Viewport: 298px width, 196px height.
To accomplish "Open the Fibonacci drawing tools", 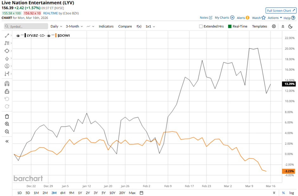I will click(7, 43).
